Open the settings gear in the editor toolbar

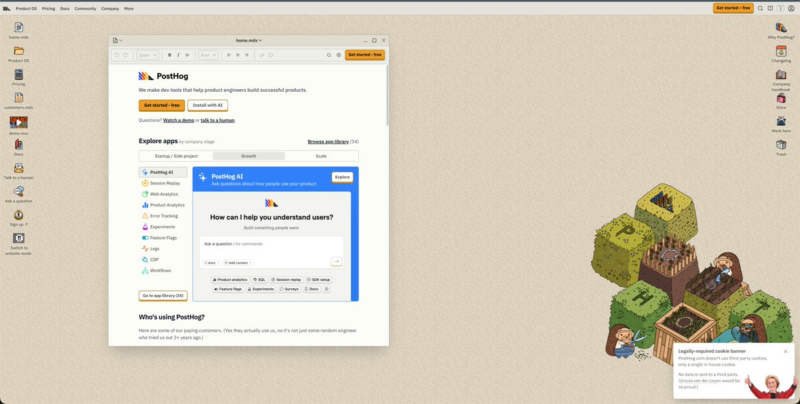tap(339, 55)
